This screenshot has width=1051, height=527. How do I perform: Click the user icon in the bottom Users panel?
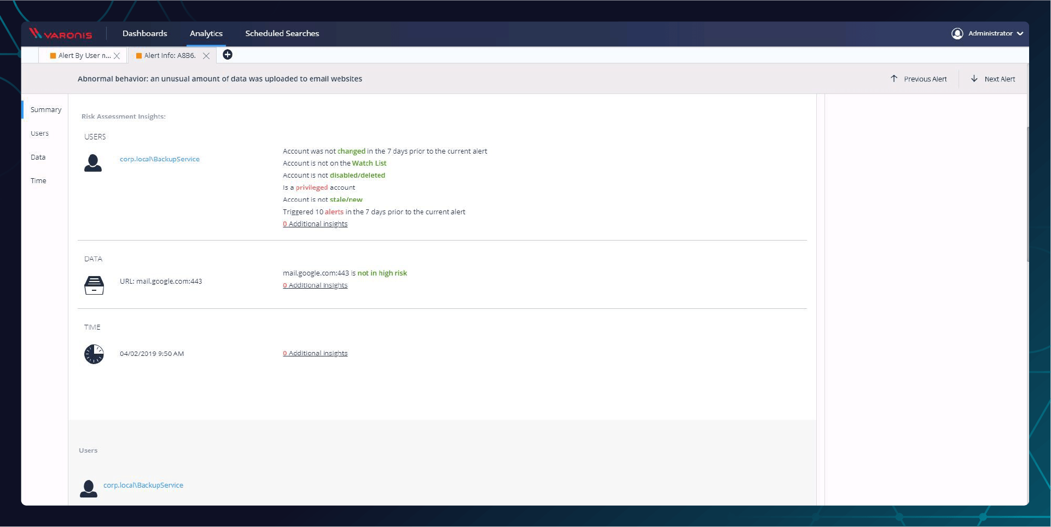click(89, 488)
